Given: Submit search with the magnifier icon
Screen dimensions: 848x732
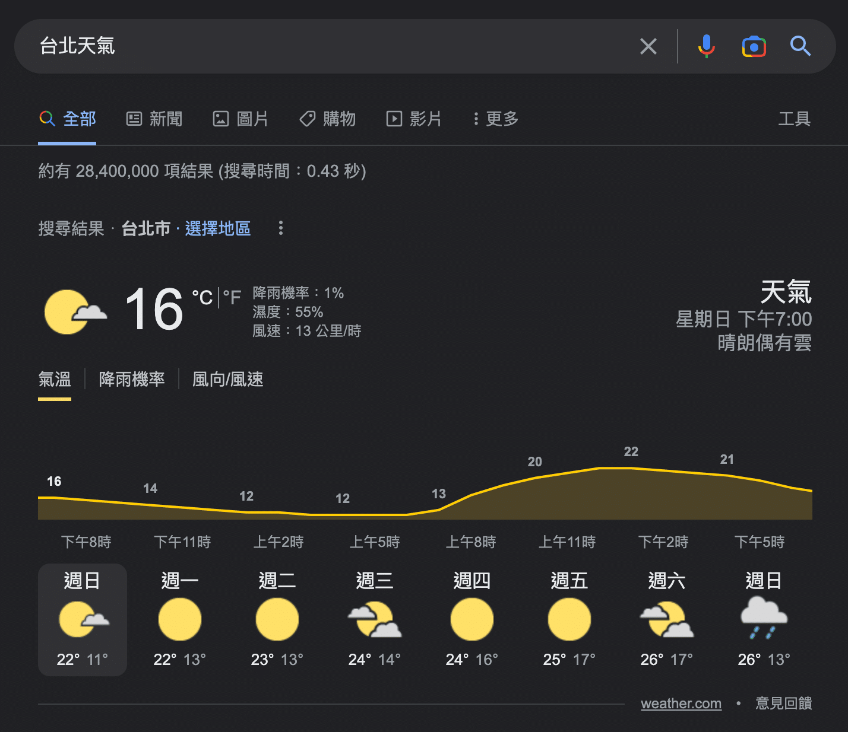Looking at the screenshot, I should 800,46.
